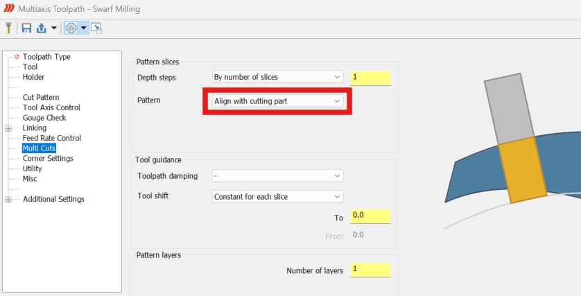Open the Holder page

coord(33,77)
